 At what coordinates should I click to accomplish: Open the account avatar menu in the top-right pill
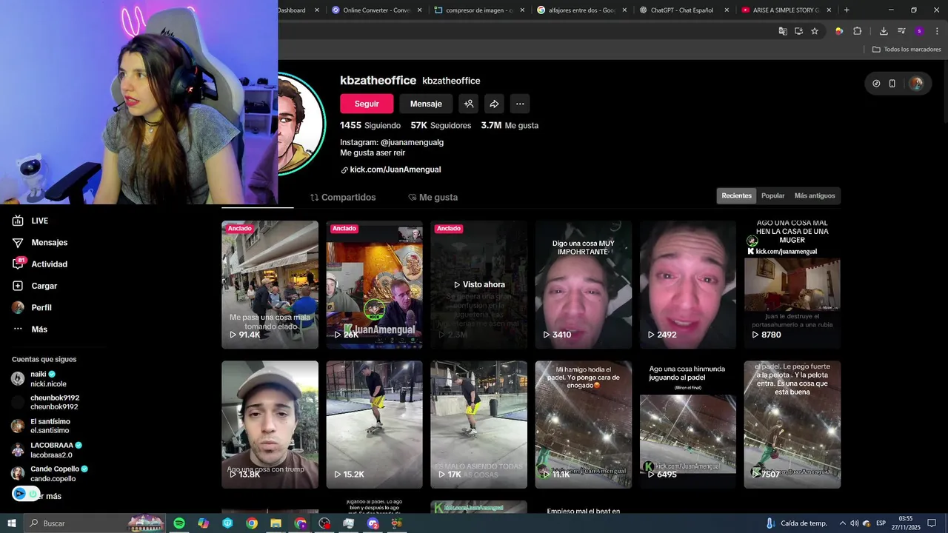pyautogui.click(x=916, y=84)
